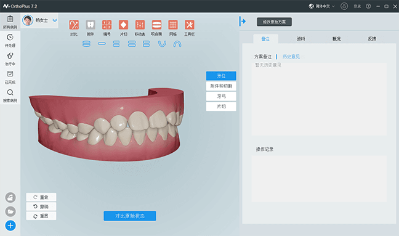The image size is (399, 236).
Task: Click the 历史意见 link
Action: [x=291, y=57]
